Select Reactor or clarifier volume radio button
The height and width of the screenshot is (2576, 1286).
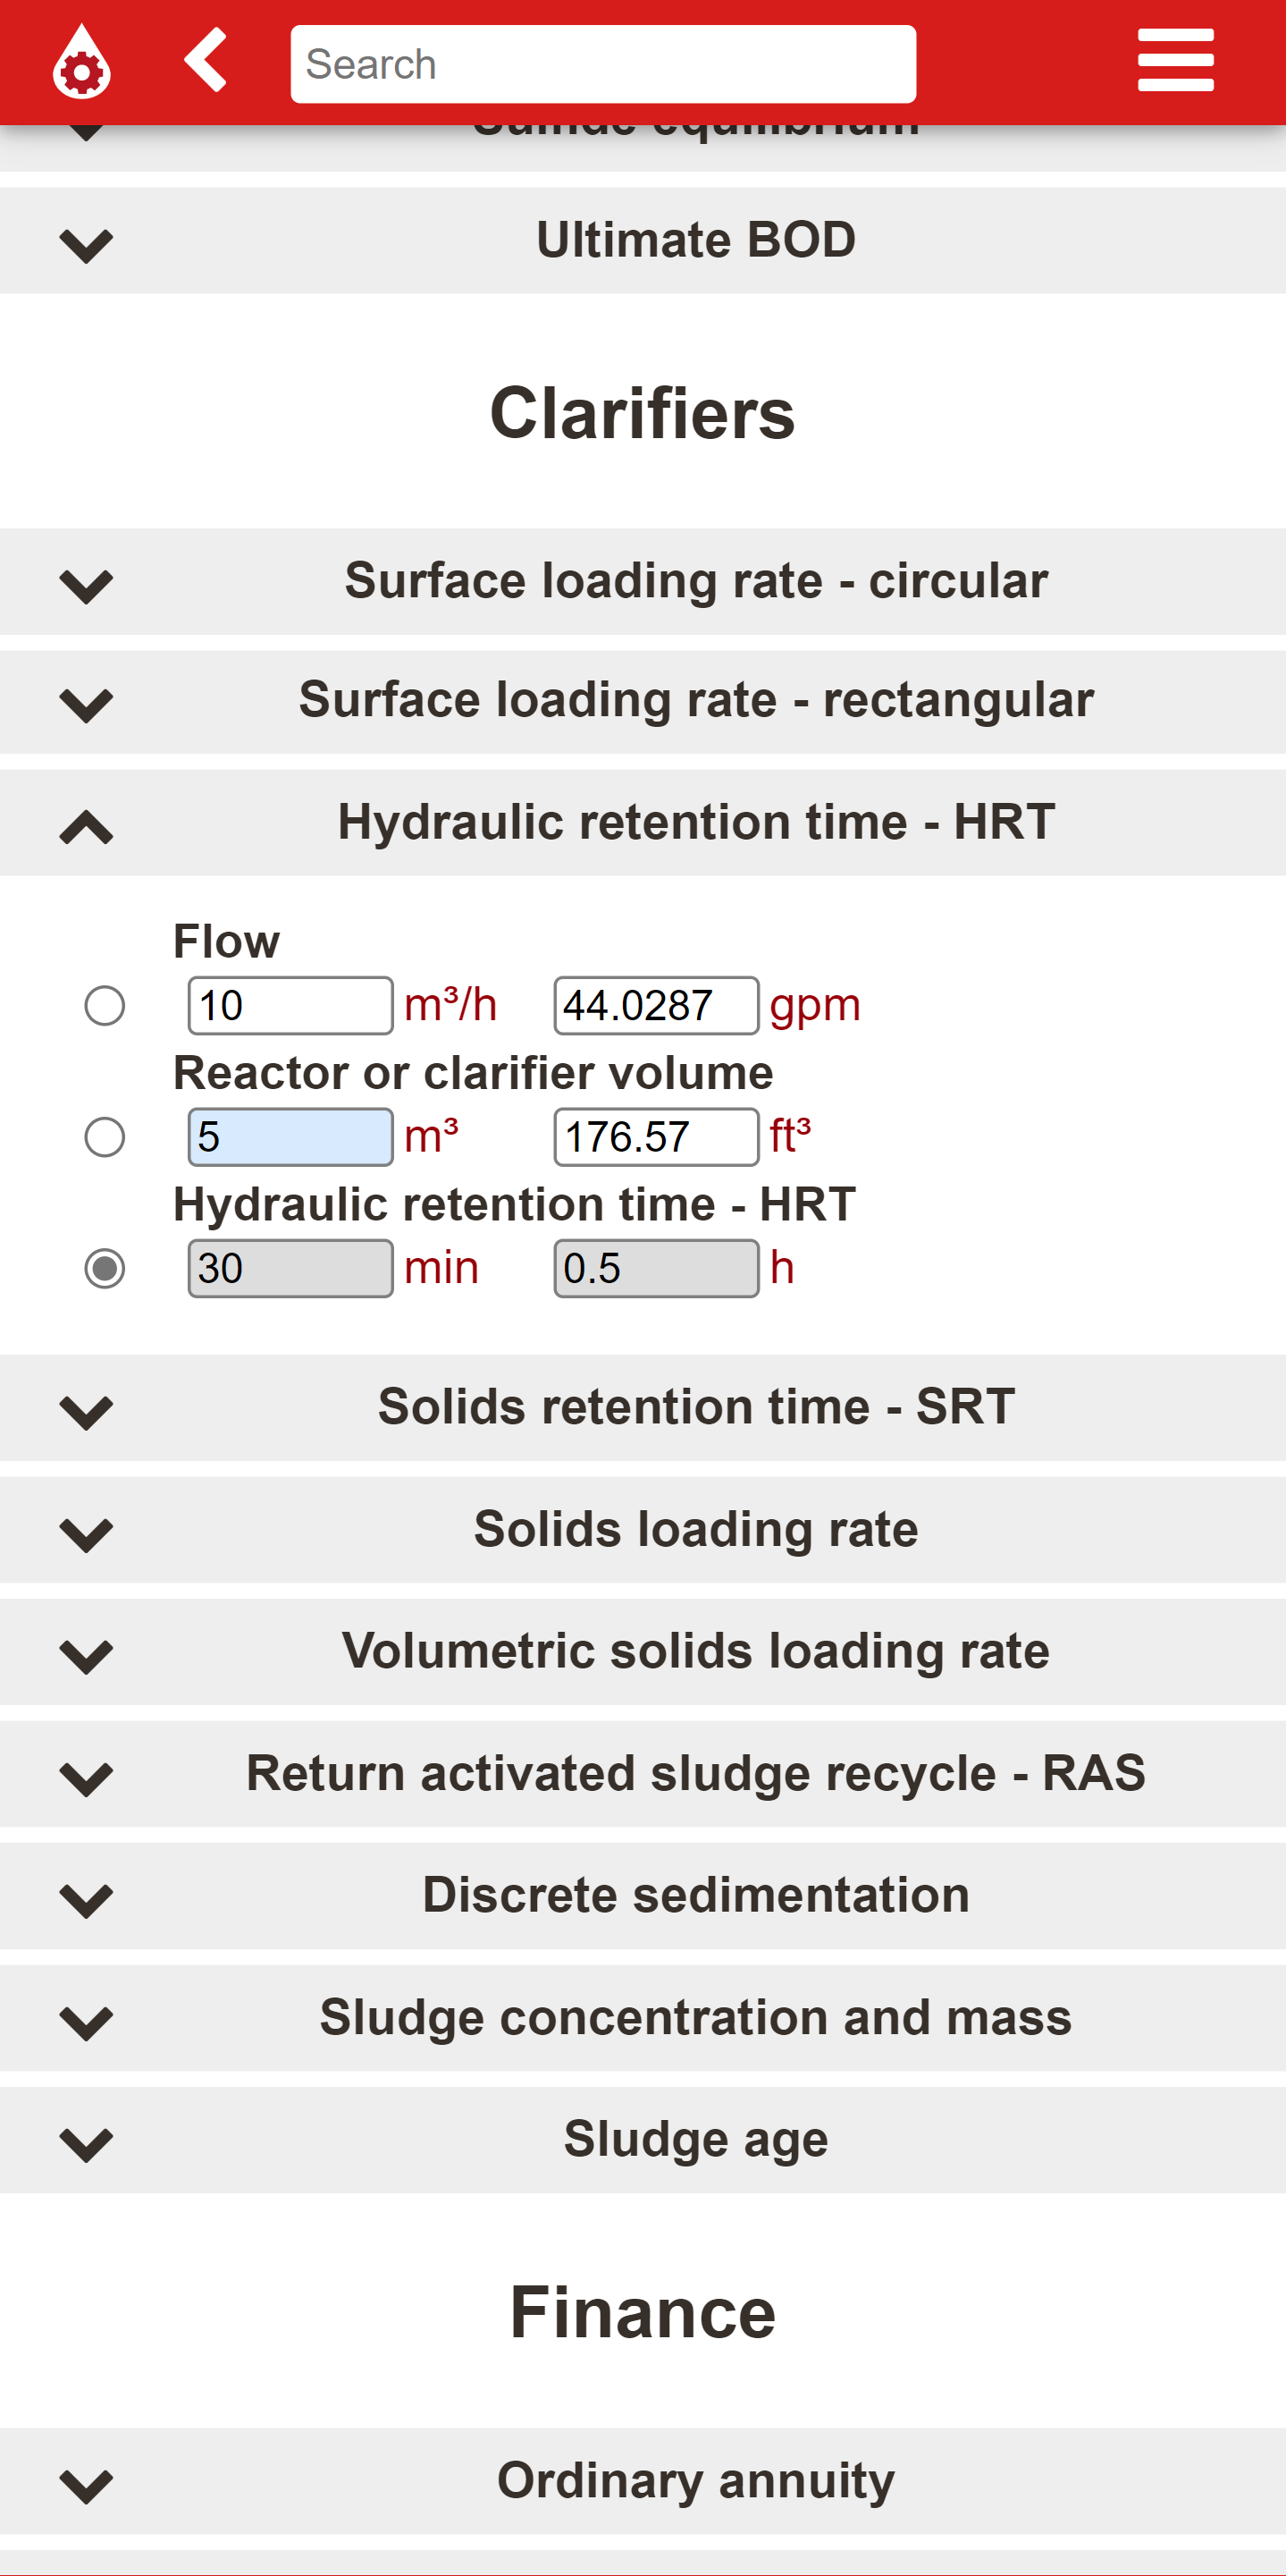coord(105,1137)
